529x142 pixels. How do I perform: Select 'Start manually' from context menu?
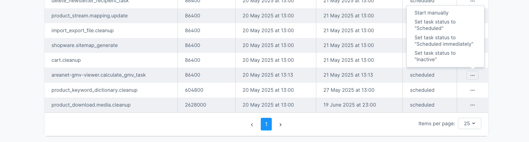[x=431, y=13]
